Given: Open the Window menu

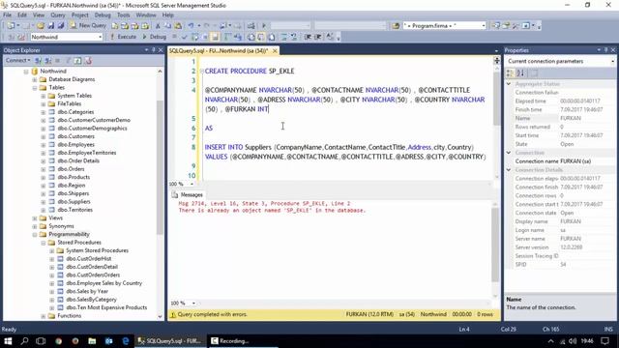Looking at the screenshot, I should [146, 15].
